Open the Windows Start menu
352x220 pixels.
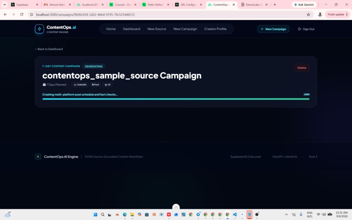(95, 215)
